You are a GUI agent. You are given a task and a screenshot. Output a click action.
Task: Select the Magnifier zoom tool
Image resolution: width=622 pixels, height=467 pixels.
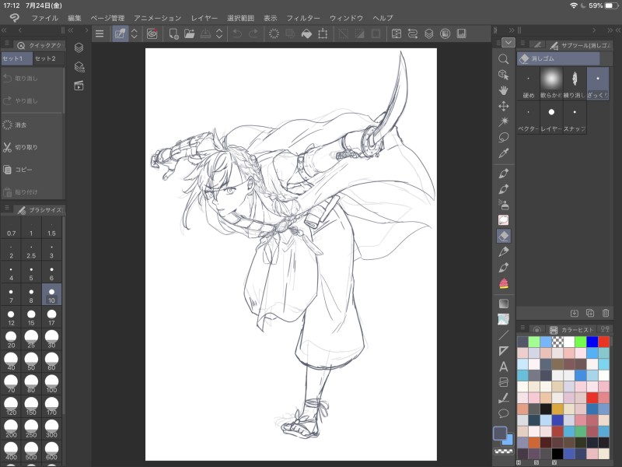pyautogui.click(x=503, y=58)
